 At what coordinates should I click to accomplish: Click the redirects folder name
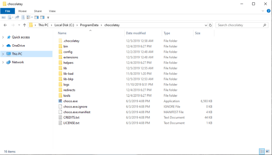click(69, 90)
